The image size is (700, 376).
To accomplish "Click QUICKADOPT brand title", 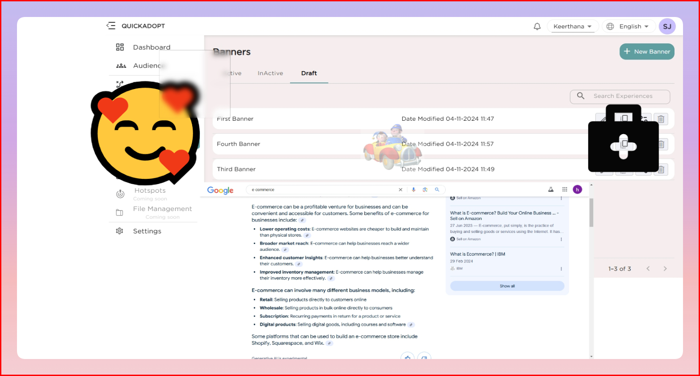I will pos(143,26).
